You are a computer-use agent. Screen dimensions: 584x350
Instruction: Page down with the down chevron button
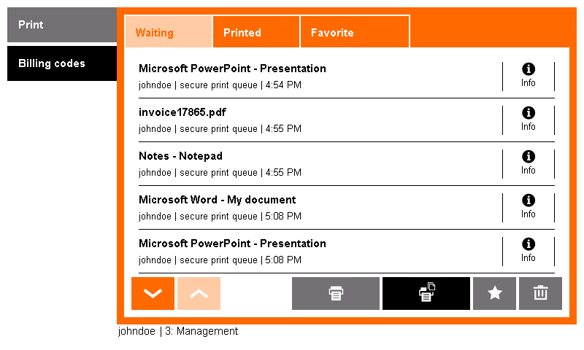point(153,293)
